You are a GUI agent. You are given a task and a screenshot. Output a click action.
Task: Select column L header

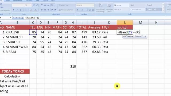(125, 22)
